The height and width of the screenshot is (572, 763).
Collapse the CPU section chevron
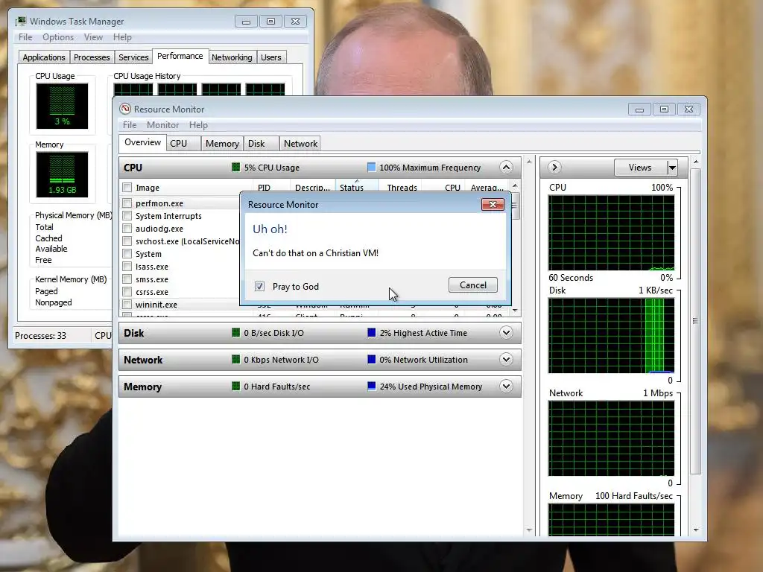pyautogui.click(x=506, y=168)
